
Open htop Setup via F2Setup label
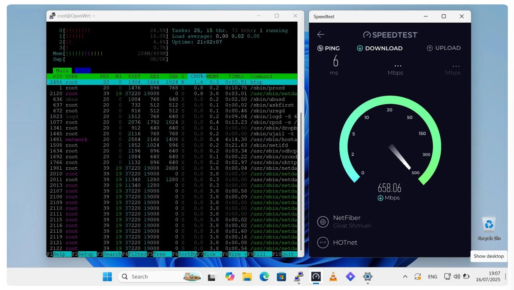pyautogui.click(x=83, y=254)
